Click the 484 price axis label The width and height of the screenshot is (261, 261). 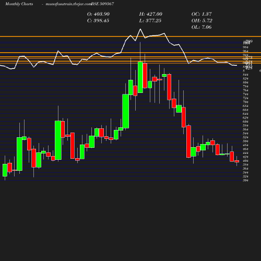tap(245, 145)
